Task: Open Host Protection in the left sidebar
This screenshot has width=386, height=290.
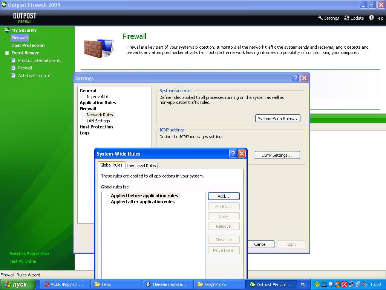Action: (28, 45)
